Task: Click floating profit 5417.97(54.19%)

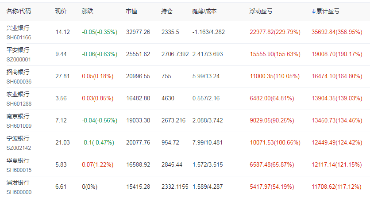Action: tap(272, 187)
